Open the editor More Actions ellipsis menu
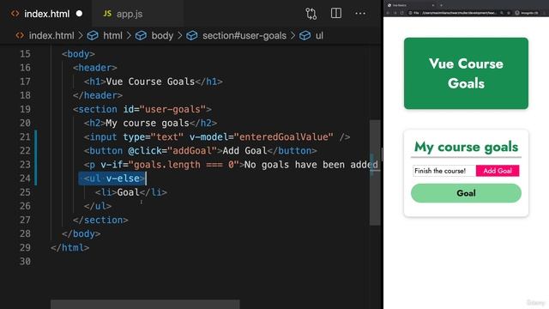The height and width of the screenshot is (309, 549). click(x=360, y=14)
